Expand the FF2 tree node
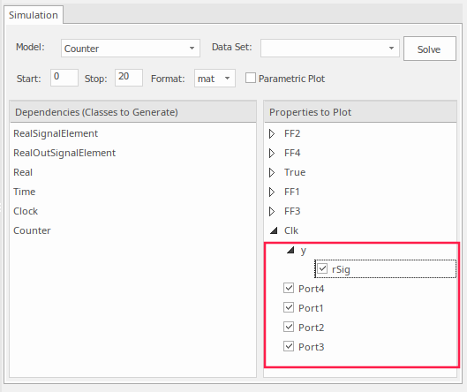Image resolution: width=467 pixels, height=392 pixels. point(272,133)
